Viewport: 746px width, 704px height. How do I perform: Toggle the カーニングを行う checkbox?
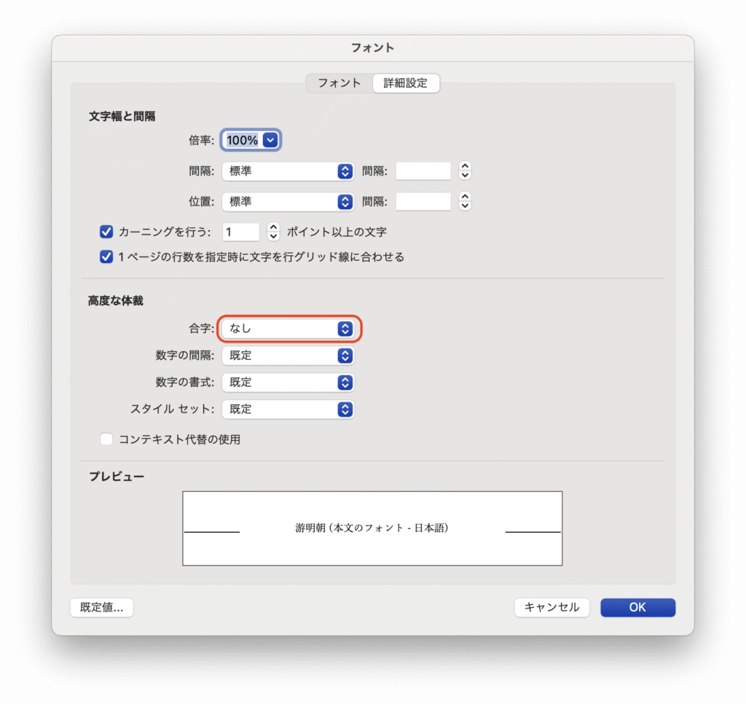[x=106, y=232]
